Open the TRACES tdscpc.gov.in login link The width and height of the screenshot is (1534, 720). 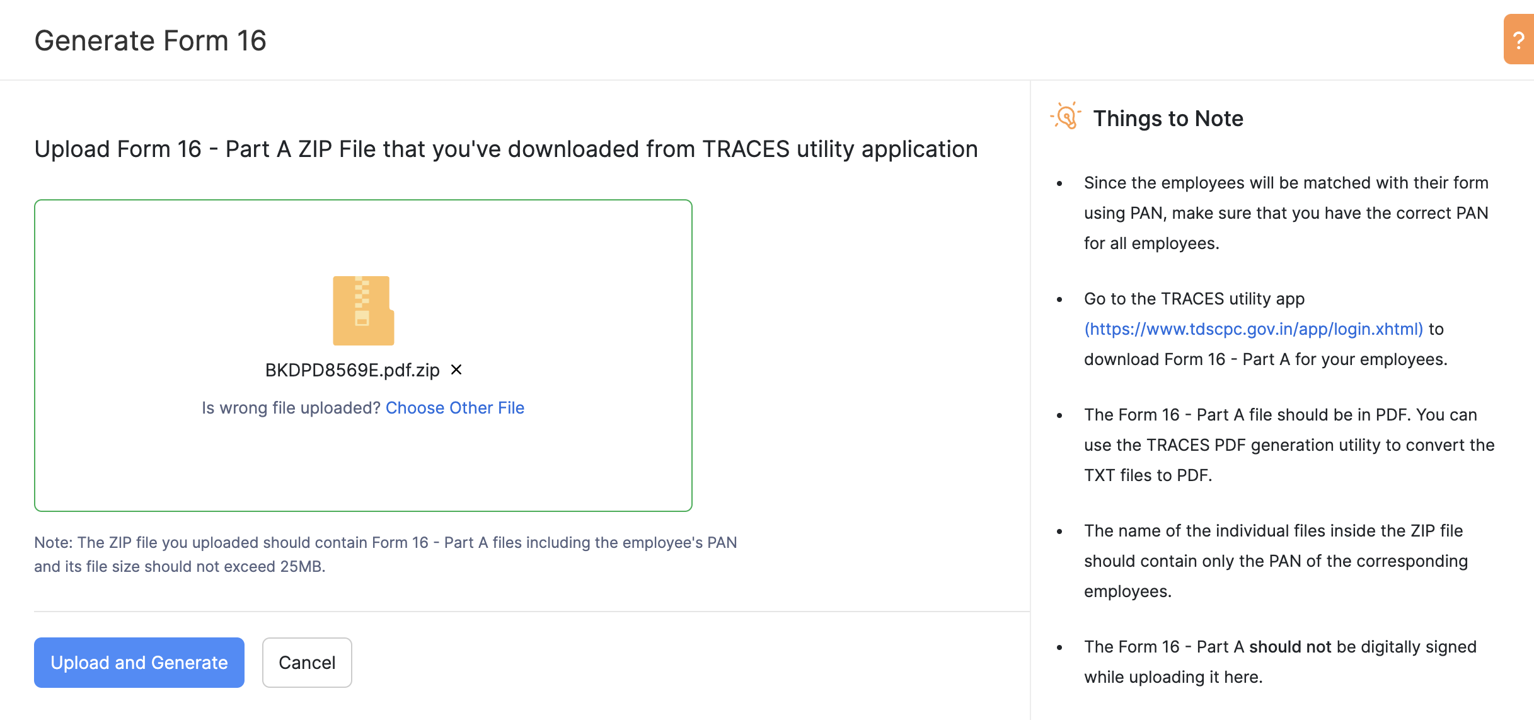(x=1253, y=329)
